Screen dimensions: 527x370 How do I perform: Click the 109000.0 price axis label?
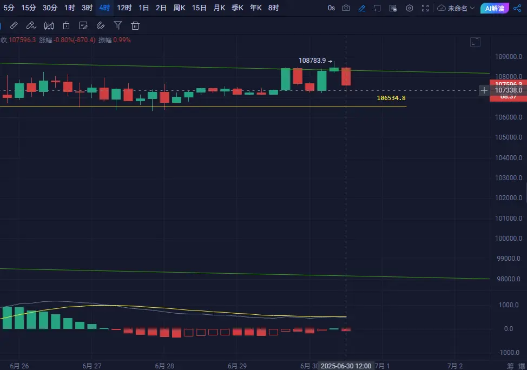click(x=509, y=56)
